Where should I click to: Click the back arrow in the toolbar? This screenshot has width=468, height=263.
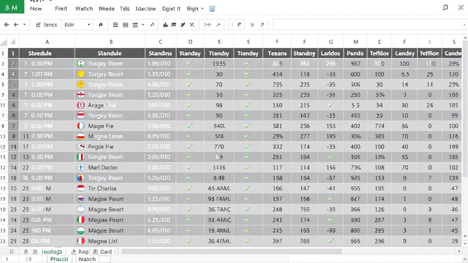coord(6,25)
